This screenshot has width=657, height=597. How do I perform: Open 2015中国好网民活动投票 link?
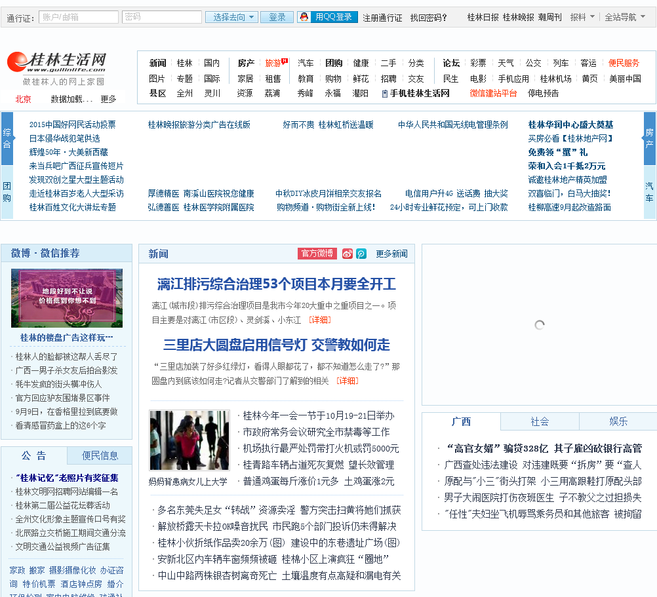click(x=73, y=125)
